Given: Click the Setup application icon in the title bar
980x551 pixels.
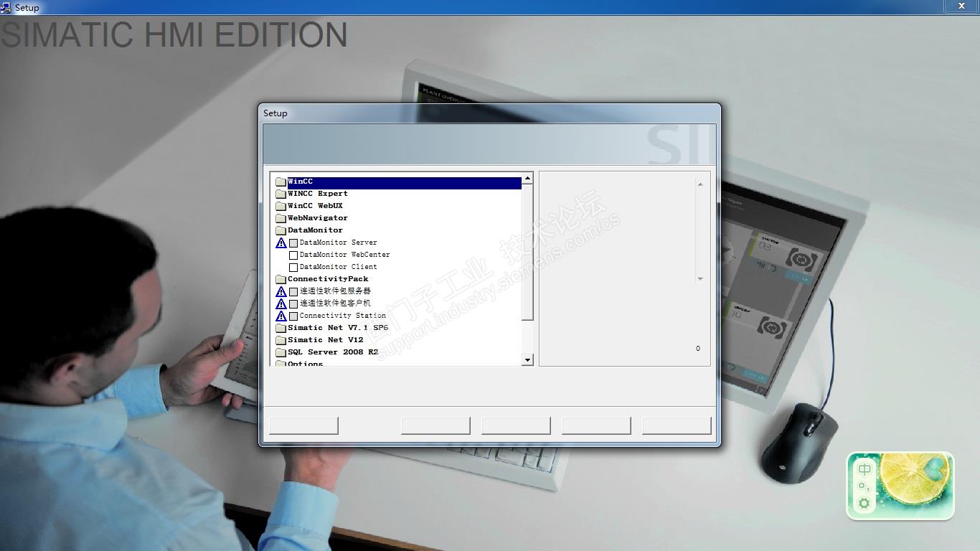Looking at the screenshot, I should point(6,7).
